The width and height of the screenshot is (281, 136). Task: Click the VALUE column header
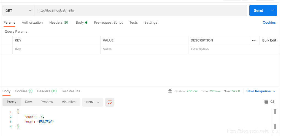tap(108, 40)
